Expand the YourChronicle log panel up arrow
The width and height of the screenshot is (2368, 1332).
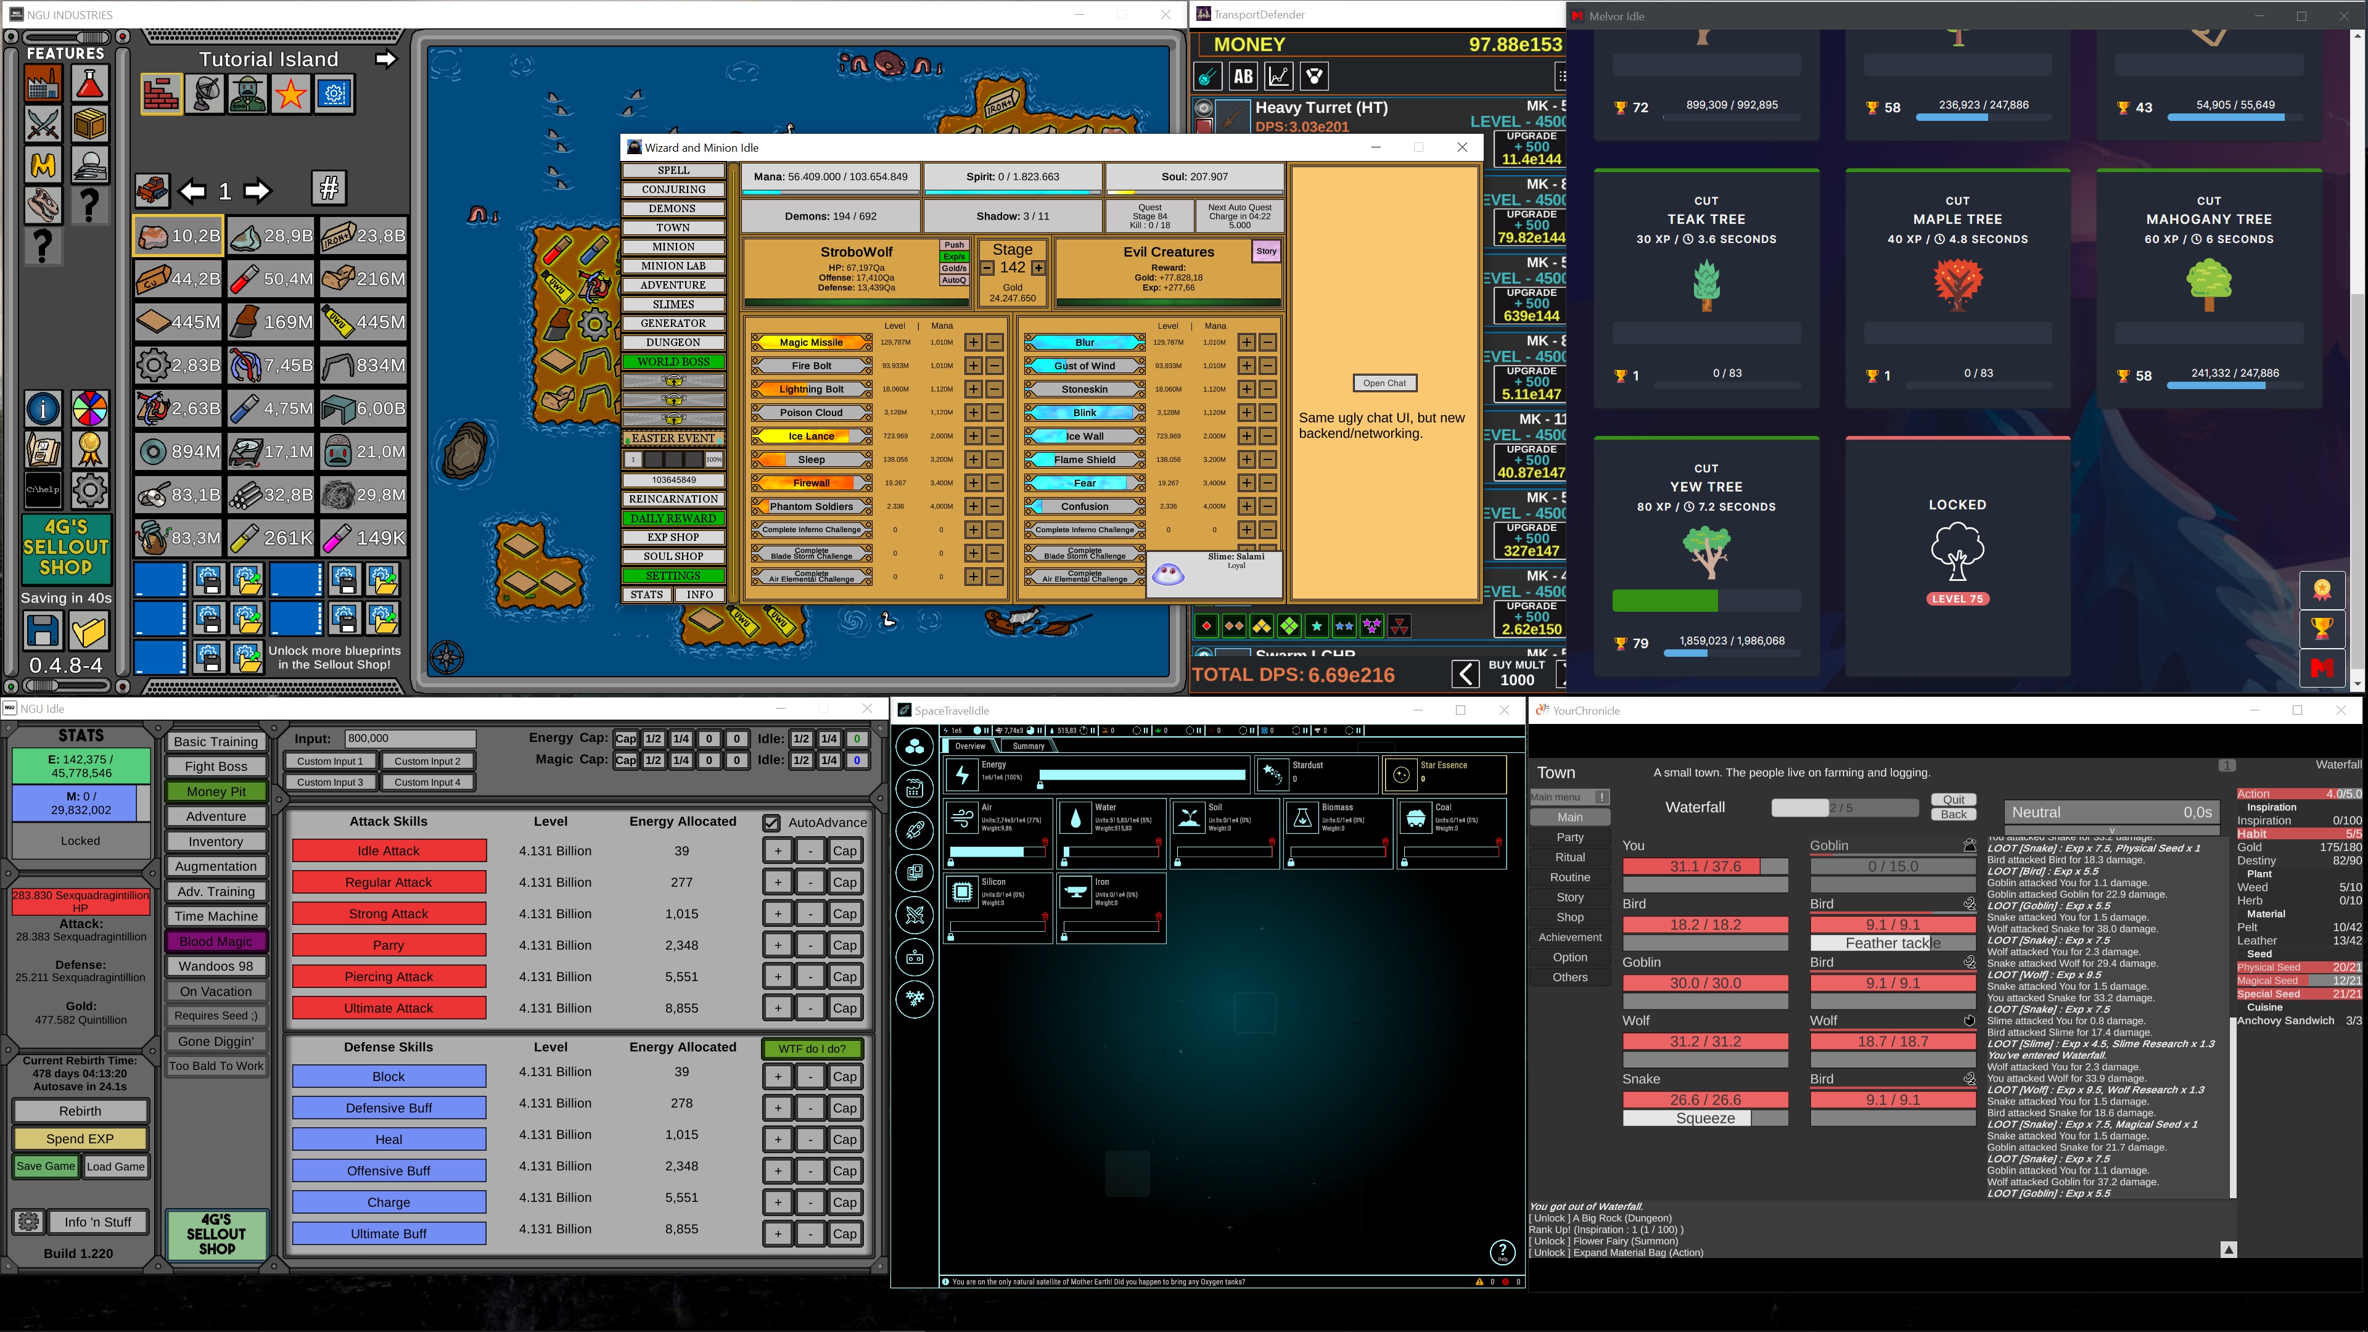(2228, 1249)
